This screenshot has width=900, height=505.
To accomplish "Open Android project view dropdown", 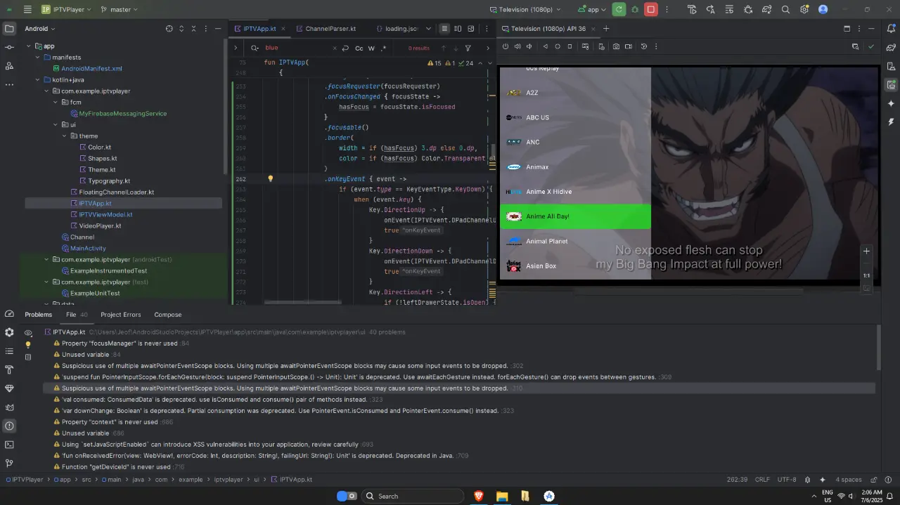I will [x=40, y=29].
